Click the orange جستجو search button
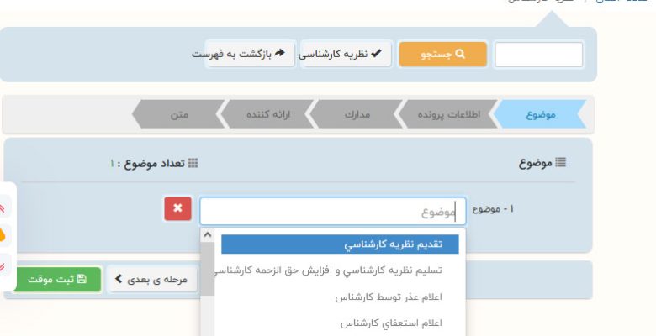The height and width of the screenshot is (336, 656). click(x=442, y=54)
